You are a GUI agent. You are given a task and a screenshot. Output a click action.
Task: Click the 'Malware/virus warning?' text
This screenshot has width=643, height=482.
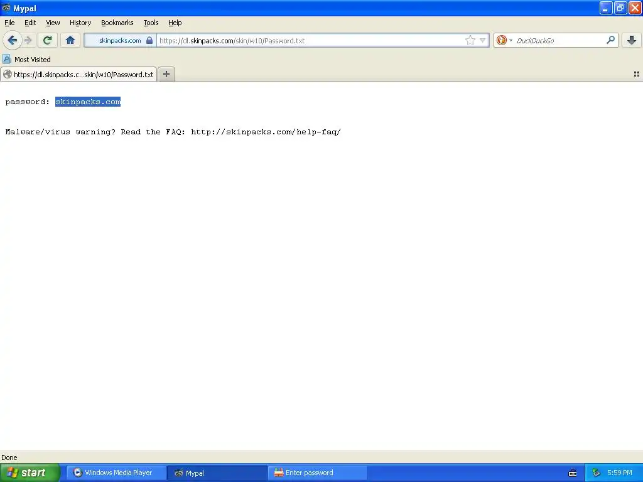61,132
